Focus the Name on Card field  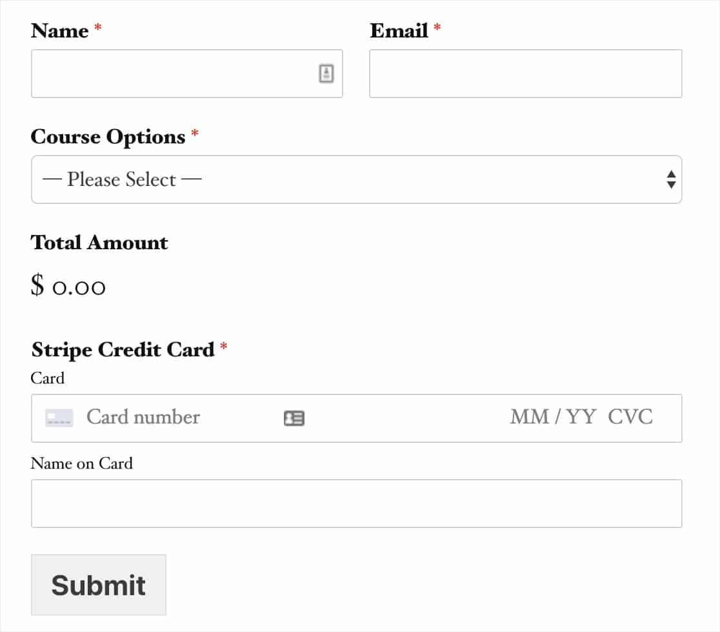(x=356, y=504)
